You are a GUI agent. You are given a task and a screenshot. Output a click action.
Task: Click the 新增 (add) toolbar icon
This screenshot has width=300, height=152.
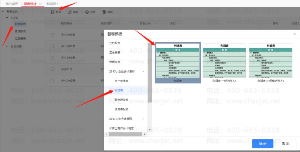[52, 12]
